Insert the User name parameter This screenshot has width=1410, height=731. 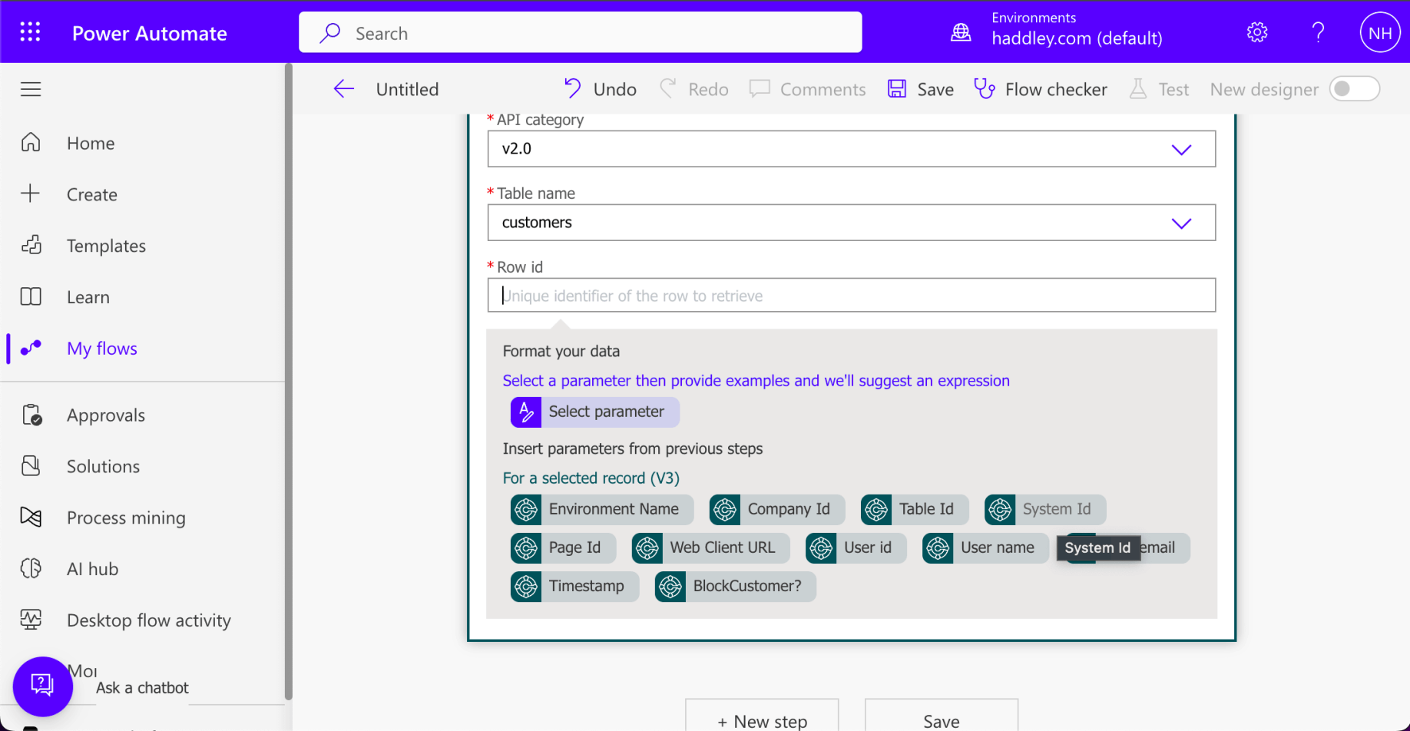(x=985, y=547)
